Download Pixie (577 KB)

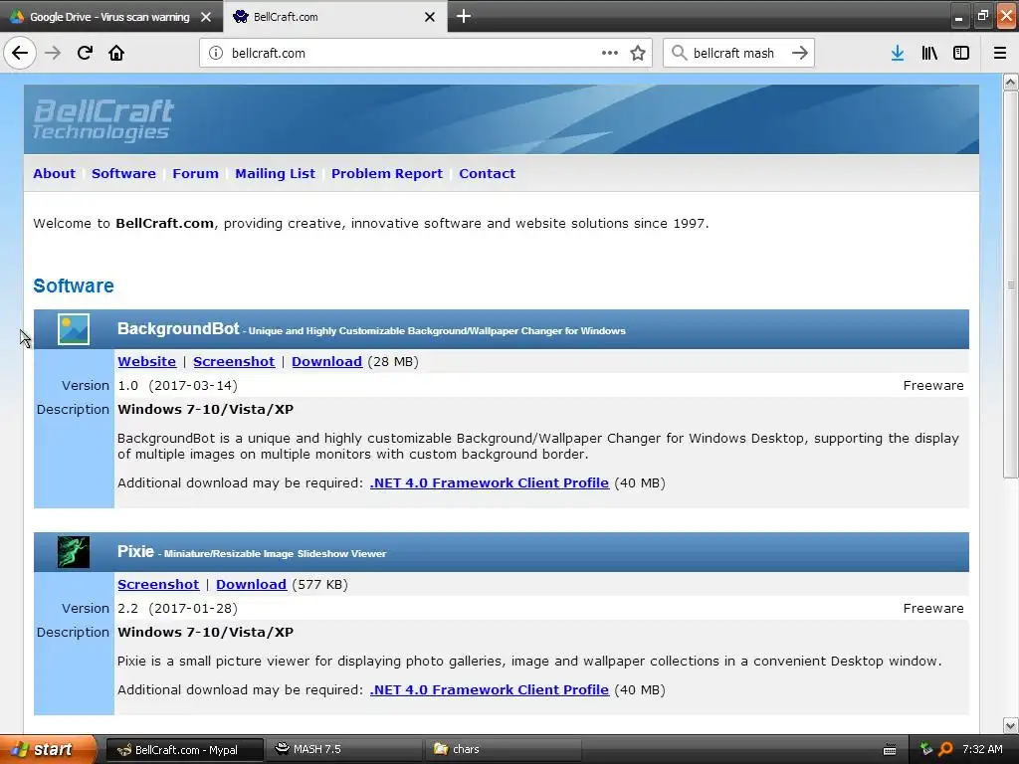pyautogui.click(x=251, y=585)
